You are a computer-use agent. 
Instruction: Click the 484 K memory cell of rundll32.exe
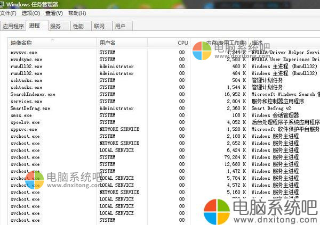[239, 73]
